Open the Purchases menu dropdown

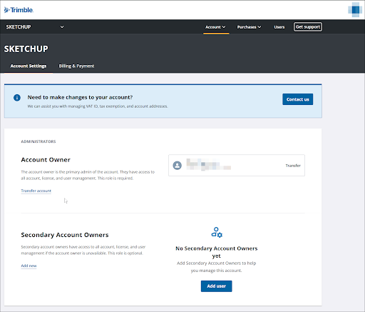tap(249, 27)
